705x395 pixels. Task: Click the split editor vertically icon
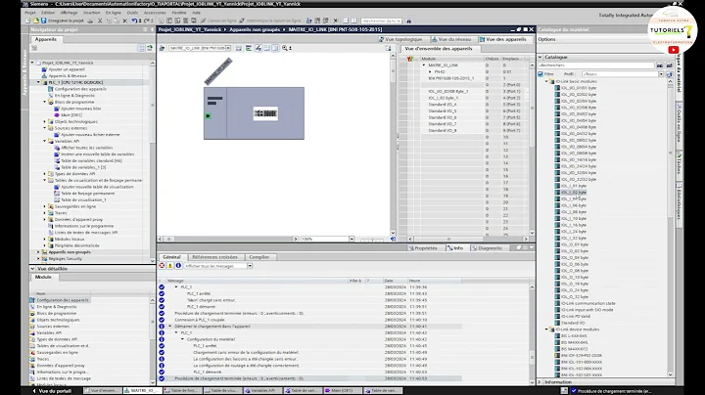tap(353, 21)
